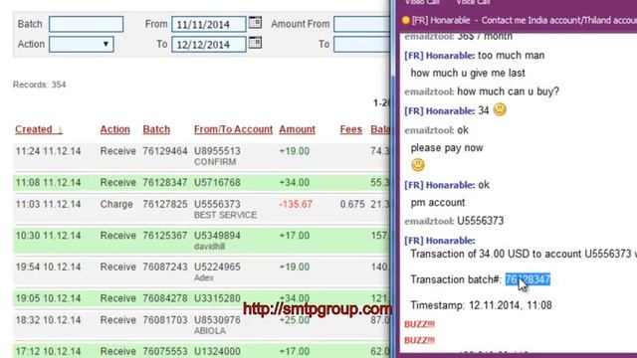This screenshot has height=358, width=637.
Task: Click smiley emoticon below please pay now
Action: tap(418, 165)
